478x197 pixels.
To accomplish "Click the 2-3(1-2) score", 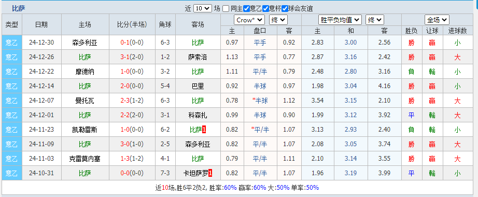I will coord(132,101).
